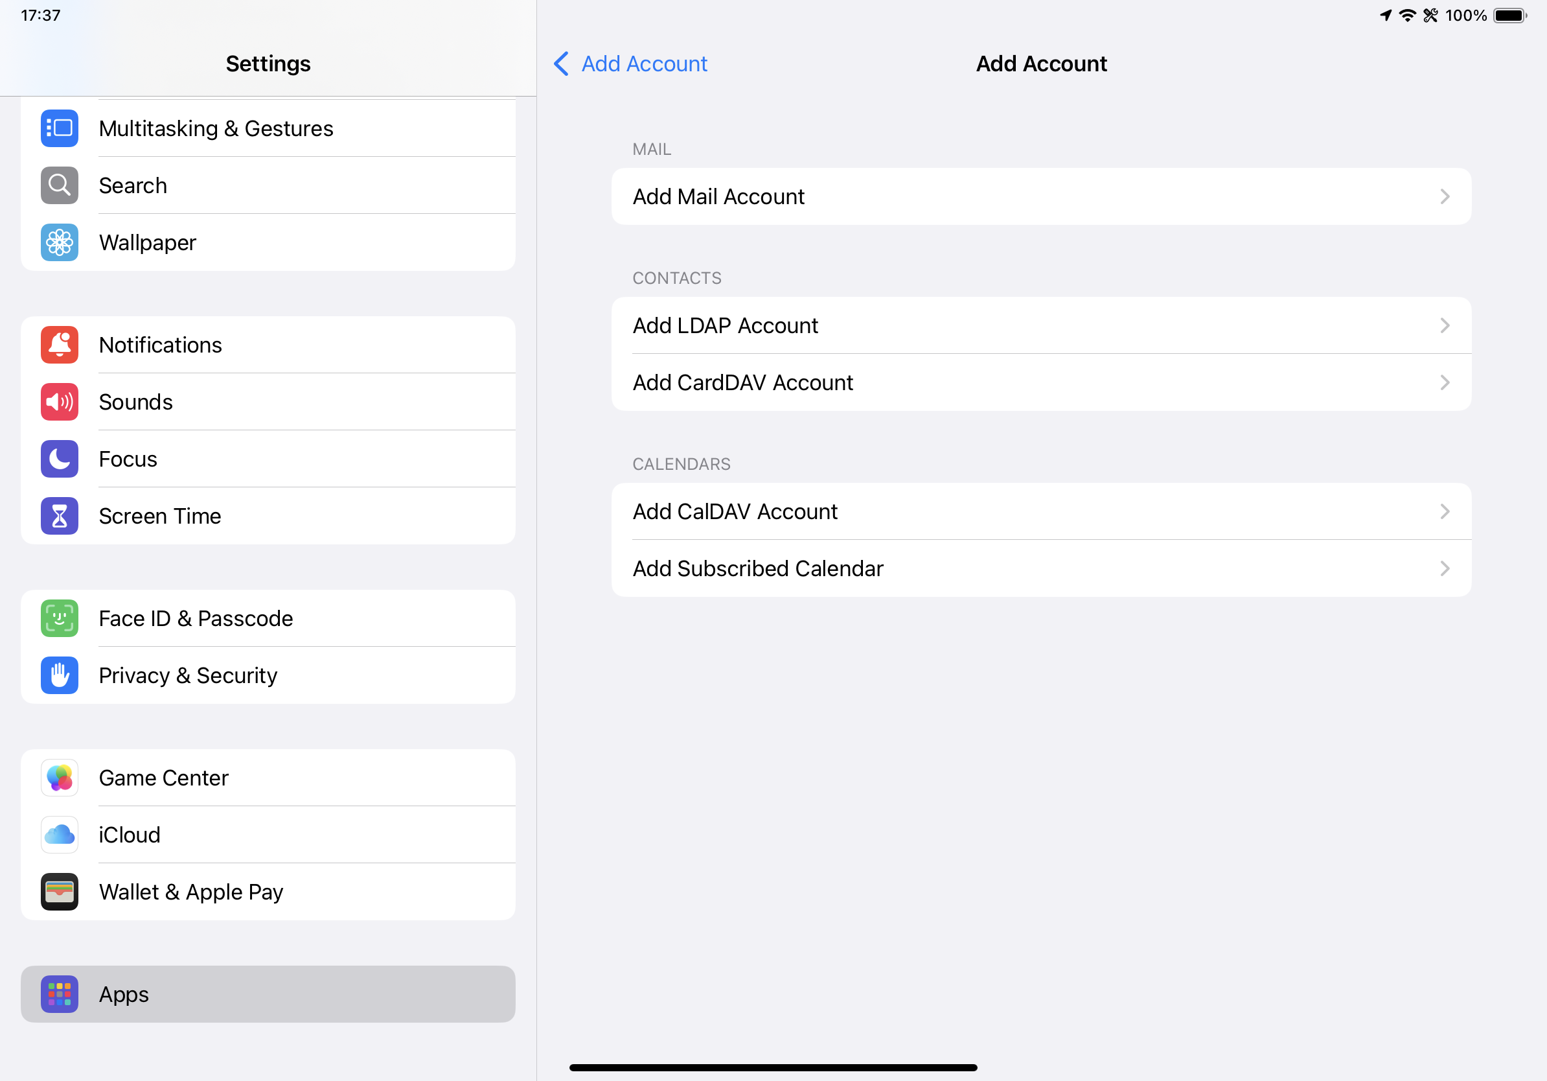Tap the Face ID green icon
Image resolution: width=1547 pixels, height=1081 pixels.
(60, 618)
